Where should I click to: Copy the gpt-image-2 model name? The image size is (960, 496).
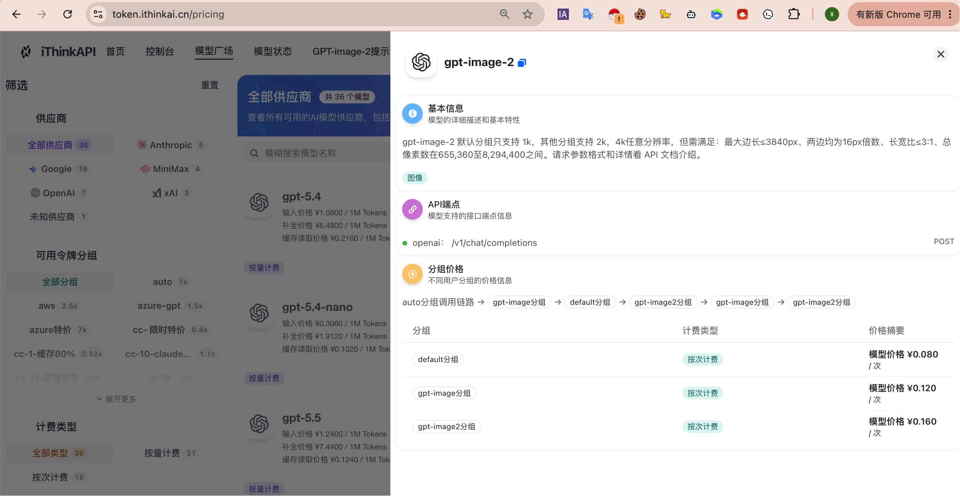[x=522, y=63]
